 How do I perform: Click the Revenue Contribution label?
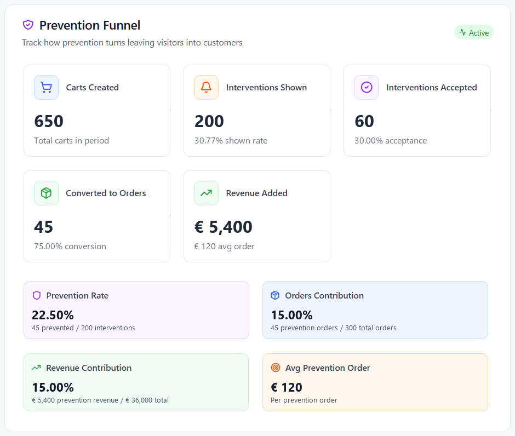89,368
